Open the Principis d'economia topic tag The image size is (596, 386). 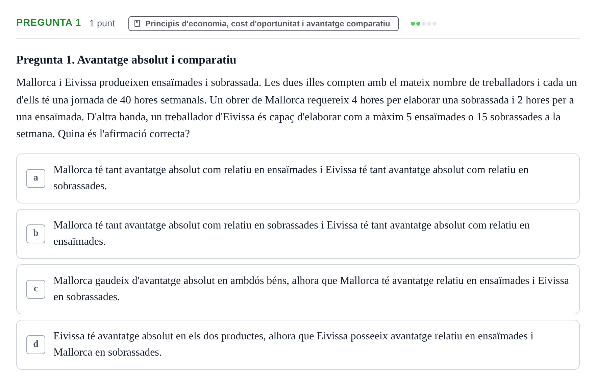[263, 24]
